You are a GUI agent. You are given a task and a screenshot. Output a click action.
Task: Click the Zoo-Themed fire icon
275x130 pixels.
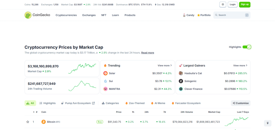tap(127, 103)
